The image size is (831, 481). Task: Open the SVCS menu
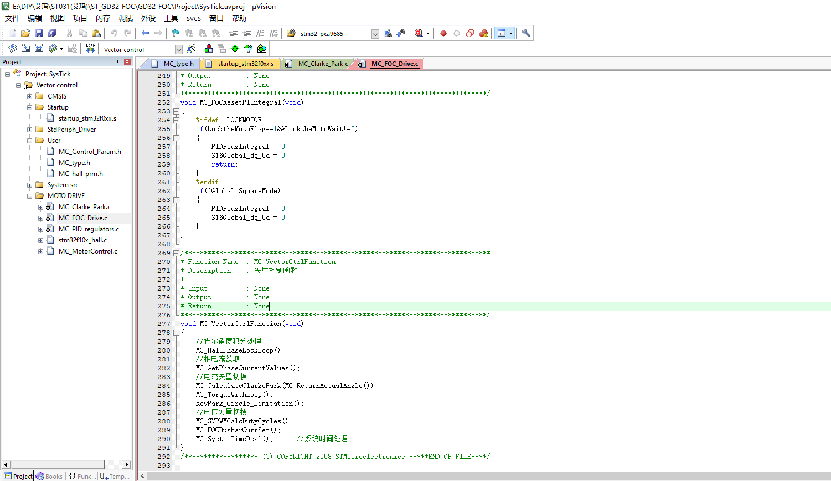point(194,18)
